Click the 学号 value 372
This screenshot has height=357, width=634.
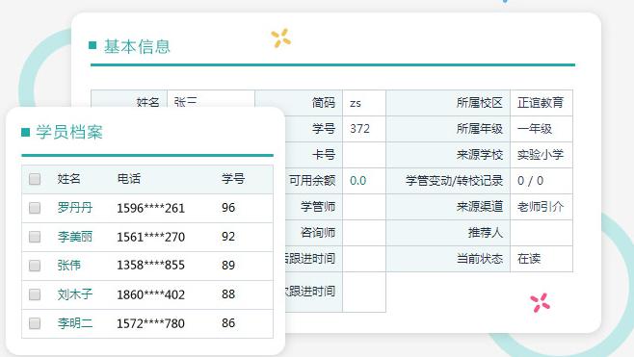pos(359,129)
